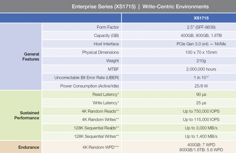Image resolution: width=236 pixels, height=153 pixels.
Task: Click the 'Physical Dimensions' row label
Action: click(100, 53)
